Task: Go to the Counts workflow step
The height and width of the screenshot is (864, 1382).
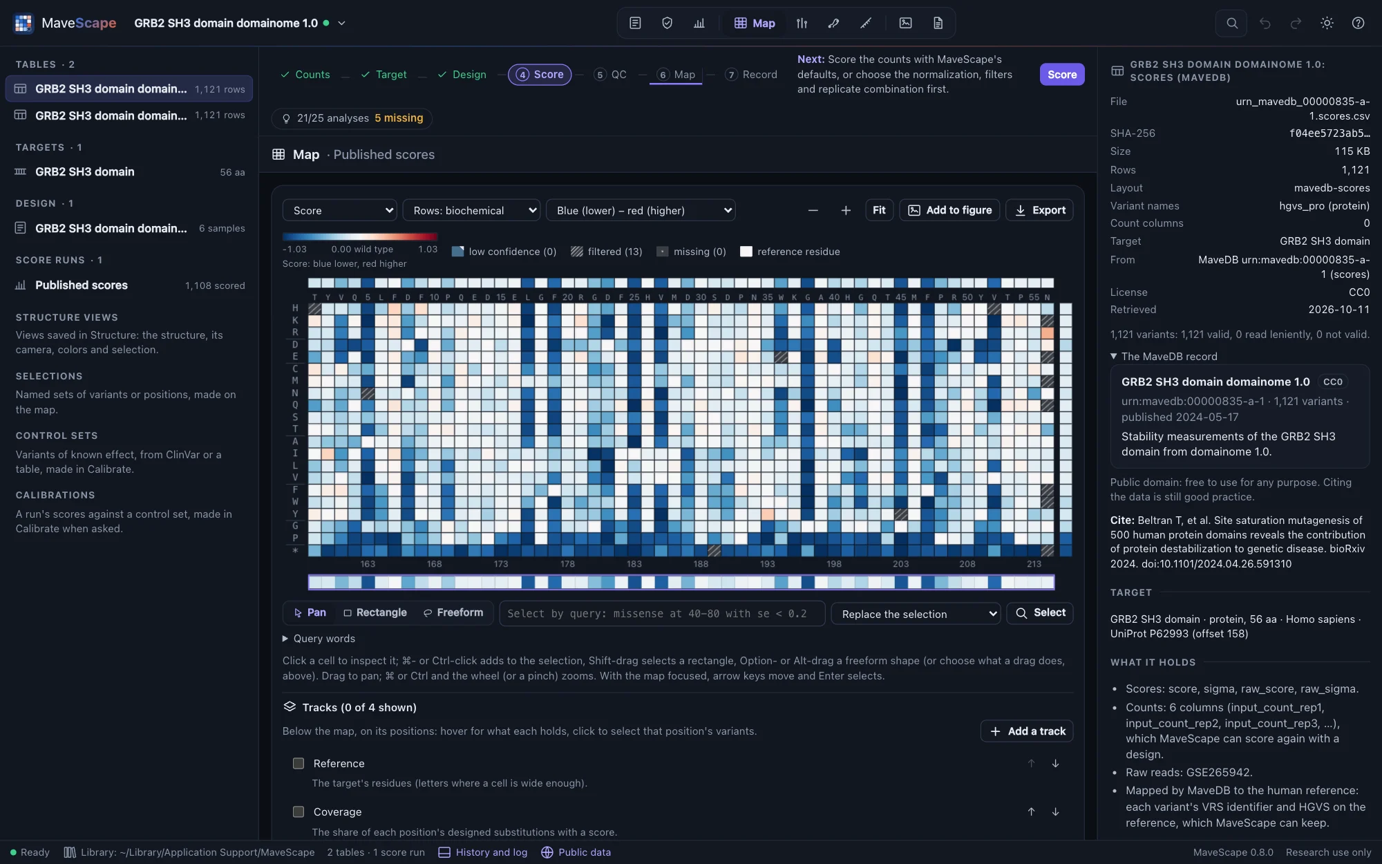Action: [x=305, y=75]
